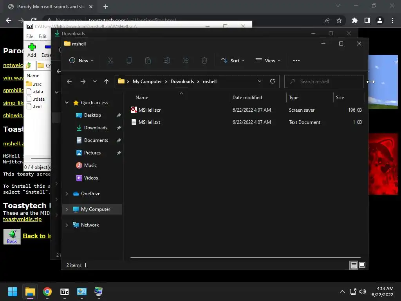The height and width of the screenshot is (301, 401).
Task: Refresh the mshell folder view
Action: pos(273,81)
